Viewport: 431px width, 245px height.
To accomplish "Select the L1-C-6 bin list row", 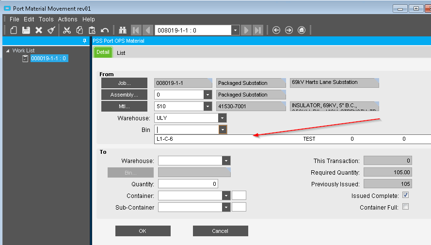I will tap(292, 139).
